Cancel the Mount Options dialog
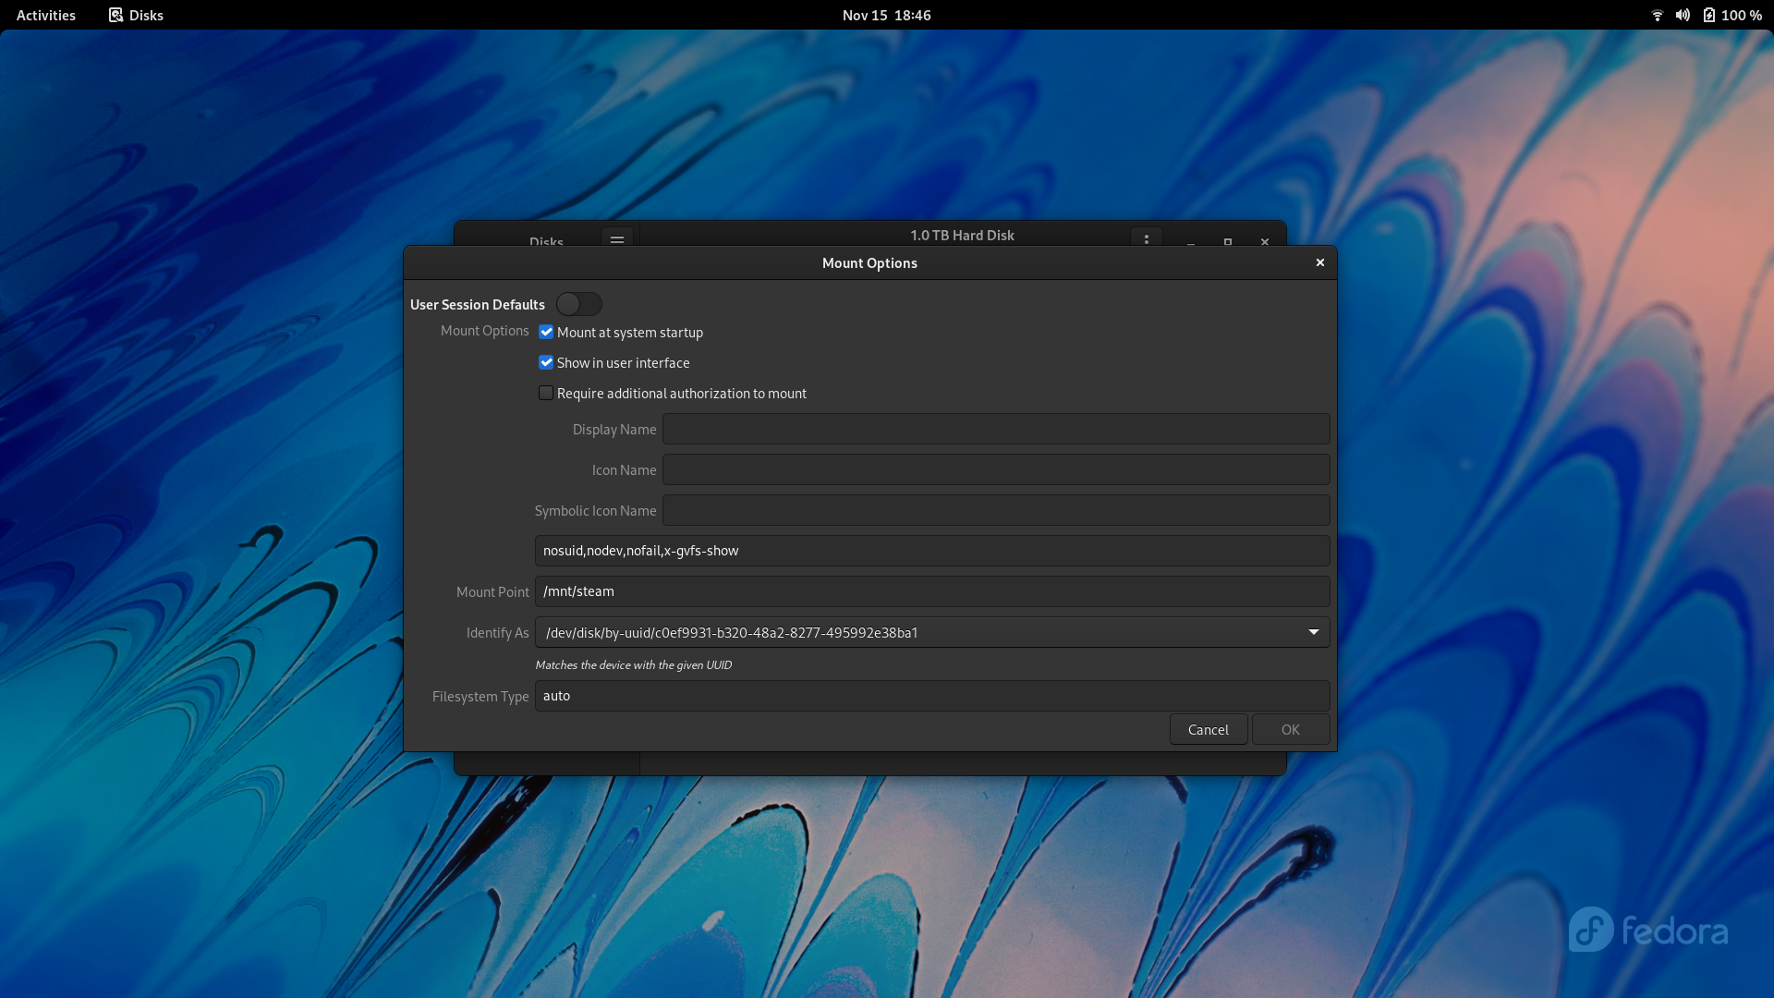Viewport: 1774px width, 998px height. point(1209,729)
